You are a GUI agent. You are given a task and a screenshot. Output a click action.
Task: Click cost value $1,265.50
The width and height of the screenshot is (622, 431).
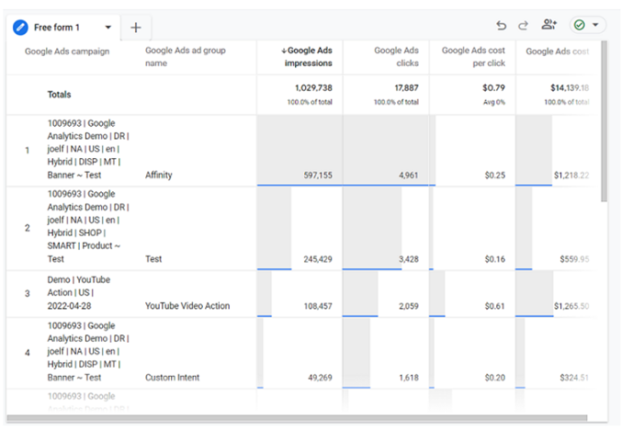coord(571,306)
